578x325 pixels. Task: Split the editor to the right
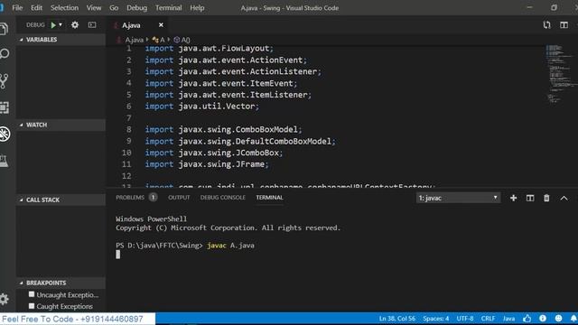coord(564,24)
